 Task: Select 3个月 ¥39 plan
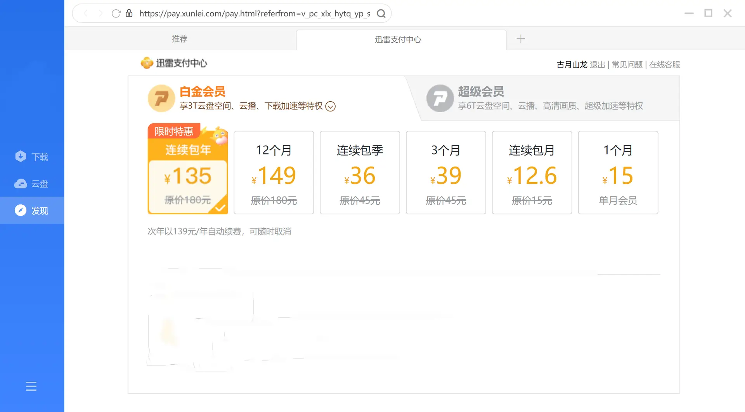tap(446, 173)
